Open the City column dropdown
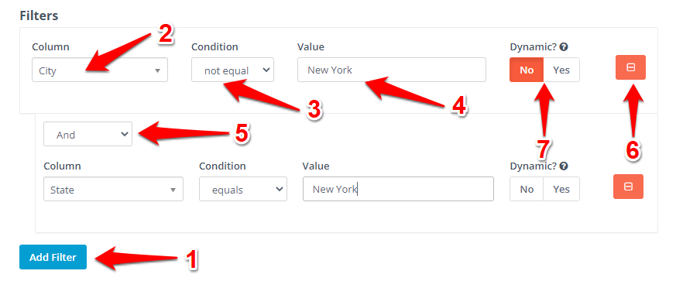The image size is (676, 281). [x=100, y=70]
